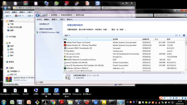Click 控制面板 in the breadcrumb path
Screen dimensions: 187x105
pos(54,15)
